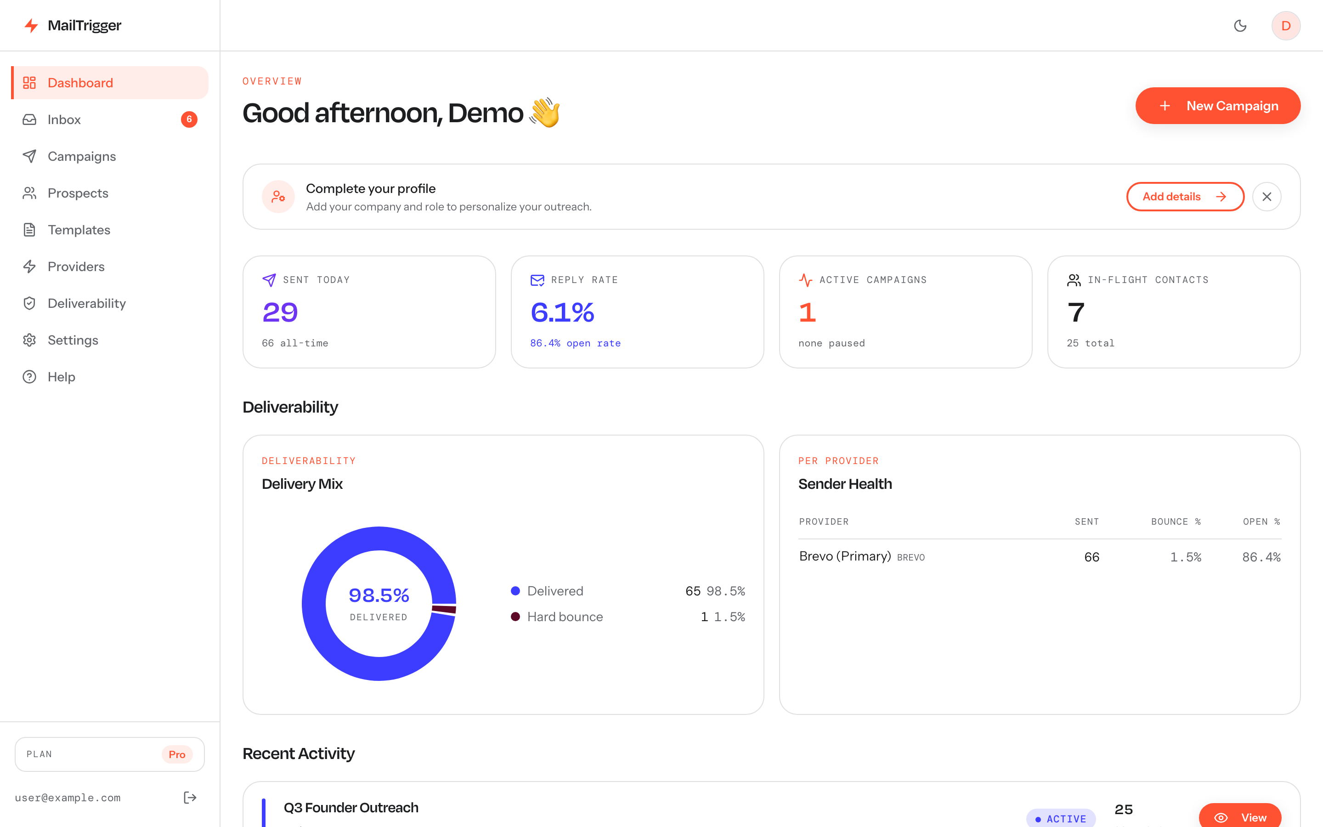Image resolution: width=1323 pixels, height=827 pixels.
Task: Click the Deliverability shield icon
Action: (29, 303)
